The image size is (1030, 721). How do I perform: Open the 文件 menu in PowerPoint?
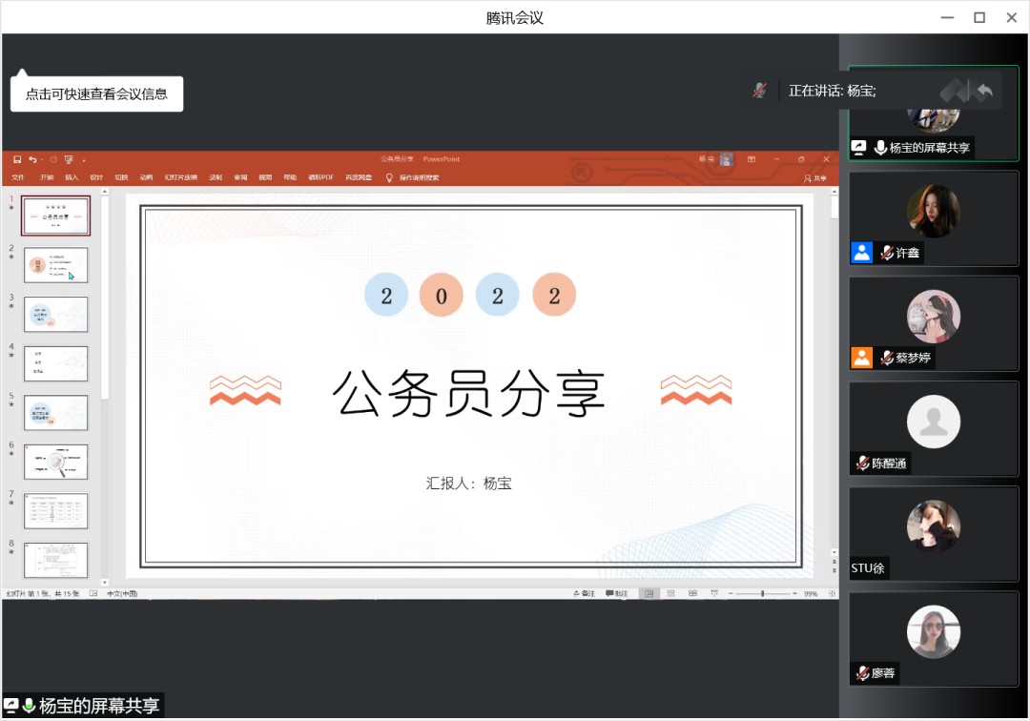tap(18, 177)
